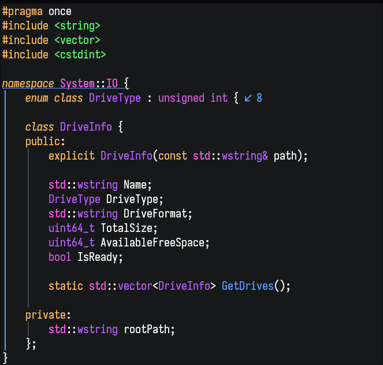The image size is (383, 365).
Task: Click the <cstdint> include header
Action: click(x=80, y=54)
